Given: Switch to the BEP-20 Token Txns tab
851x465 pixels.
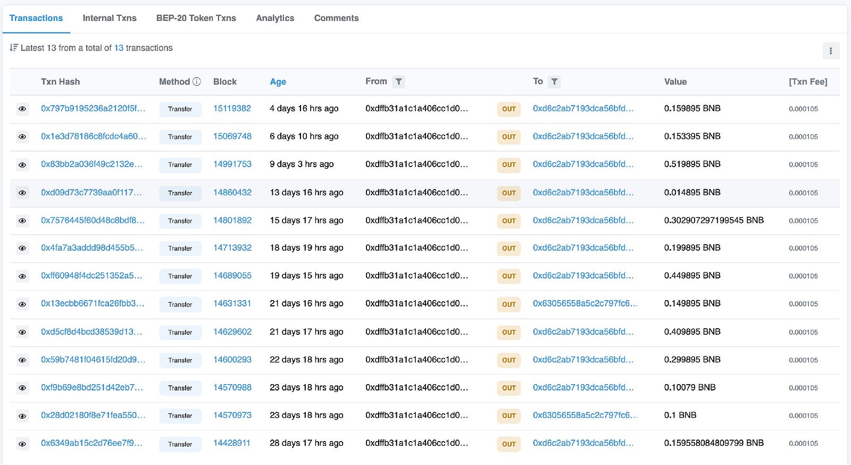Looking at the screenshot, I should pyautogui.click(x=196, y=18).
